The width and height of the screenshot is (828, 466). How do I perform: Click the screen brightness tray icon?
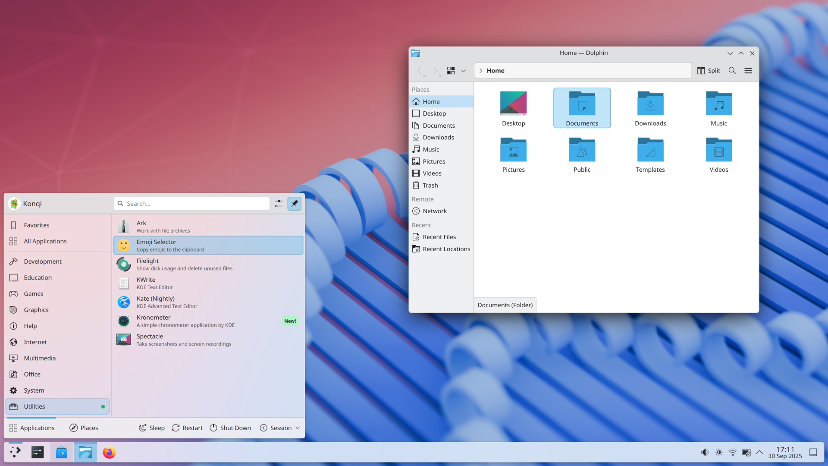(x=718, y=452)
